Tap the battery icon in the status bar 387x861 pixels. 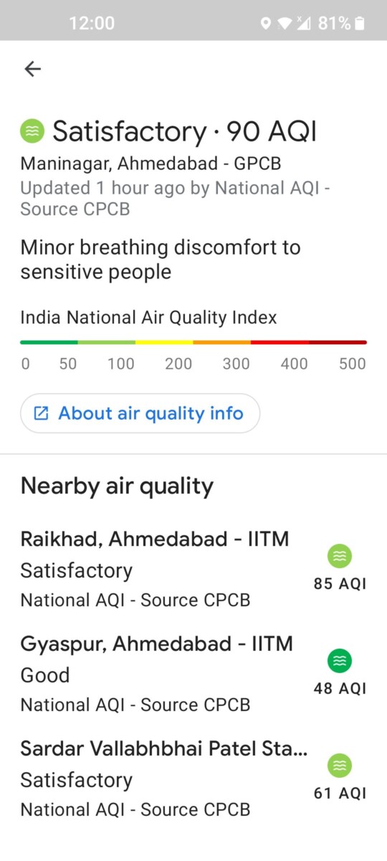coord(360,24)
